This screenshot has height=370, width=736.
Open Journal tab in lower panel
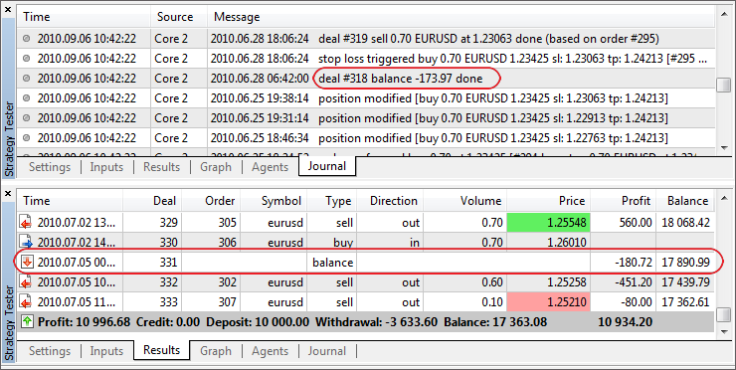pos(326,351)
